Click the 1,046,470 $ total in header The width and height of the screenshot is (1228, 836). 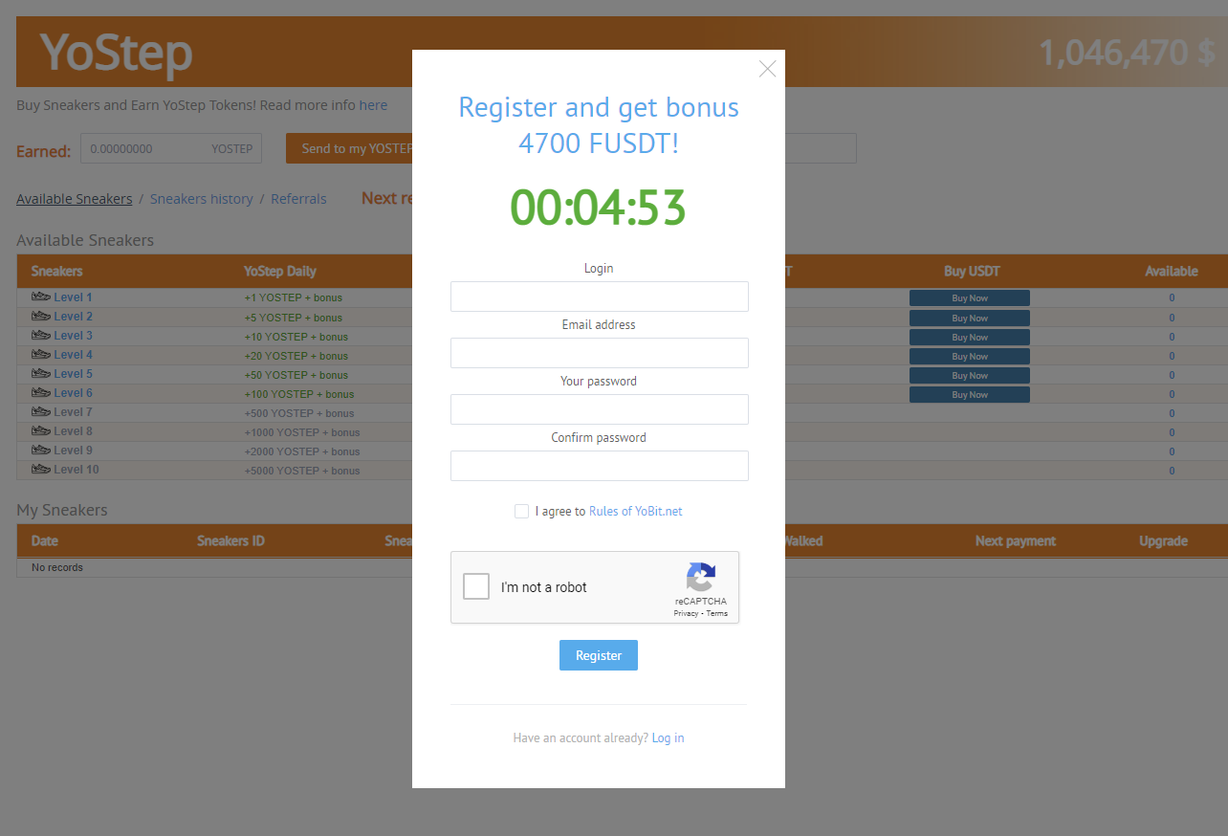[1128, 53]
